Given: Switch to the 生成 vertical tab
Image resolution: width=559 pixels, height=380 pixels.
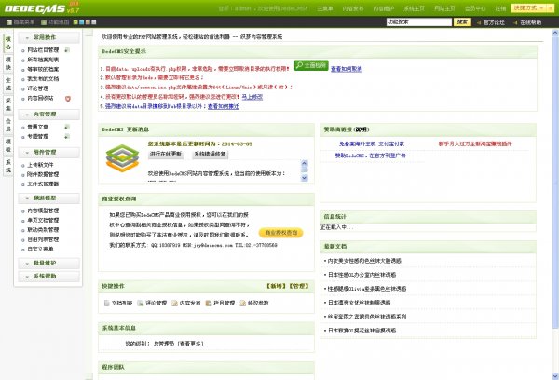Looking at the screenshot, I should pos(8,84).
